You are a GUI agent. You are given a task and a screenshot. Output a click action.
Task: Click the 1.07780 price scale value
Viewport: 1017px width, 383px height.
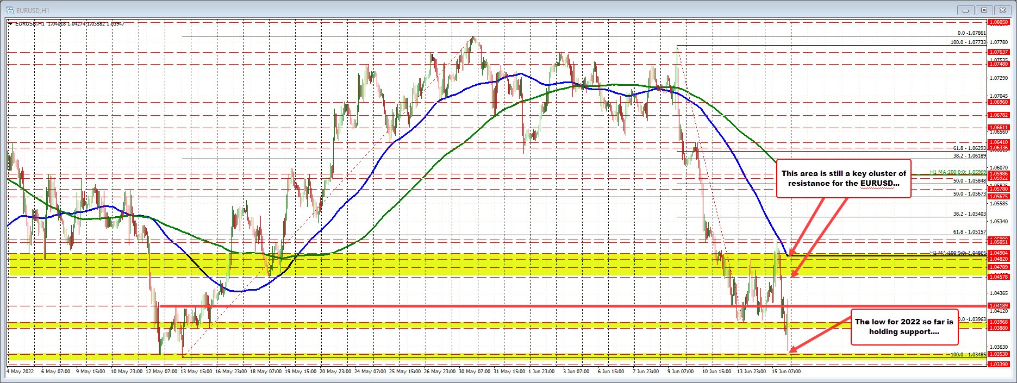click(999, 42)
